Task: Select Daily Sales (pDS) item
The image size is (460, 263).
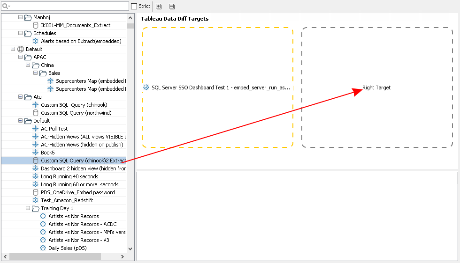Action: 68,248
